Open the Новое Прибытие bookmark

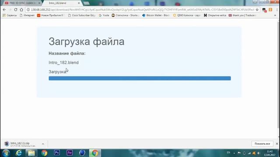tap(51, 15)
